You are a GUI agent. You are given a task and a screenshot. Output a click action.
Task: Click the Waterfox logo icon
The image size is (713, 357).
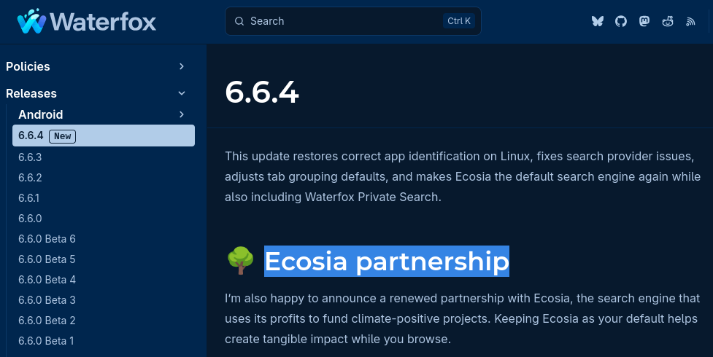31,21
